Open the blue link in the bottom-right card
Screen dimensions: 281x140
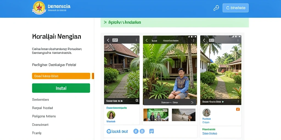(210, 133)
